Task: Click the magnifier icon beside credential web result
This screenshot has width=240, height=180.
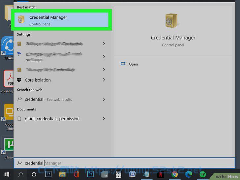Action: point(19,99)
